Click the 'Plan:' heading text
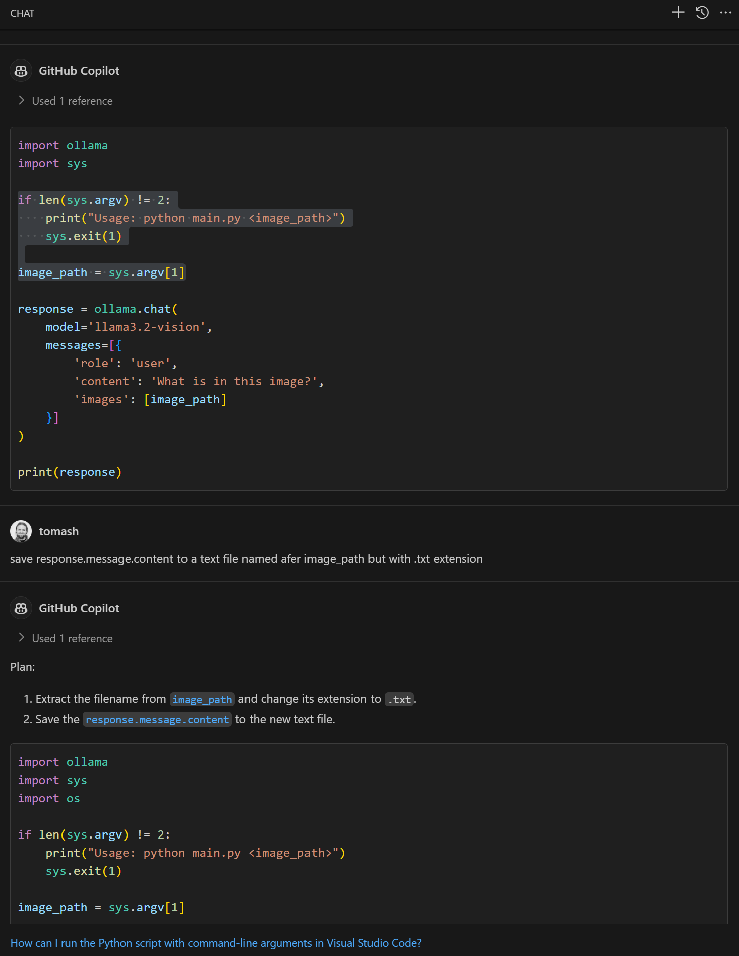Viewport: 739px width, 956px height. (23, 667)
